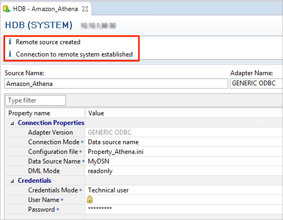Click the database icon on the HDB tab

6,9
